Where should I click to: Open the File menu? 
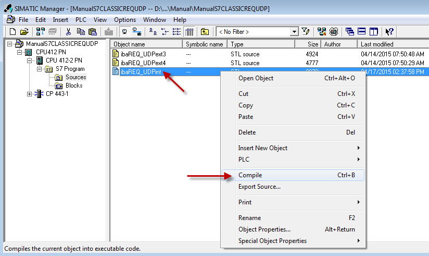pos(23,20)
